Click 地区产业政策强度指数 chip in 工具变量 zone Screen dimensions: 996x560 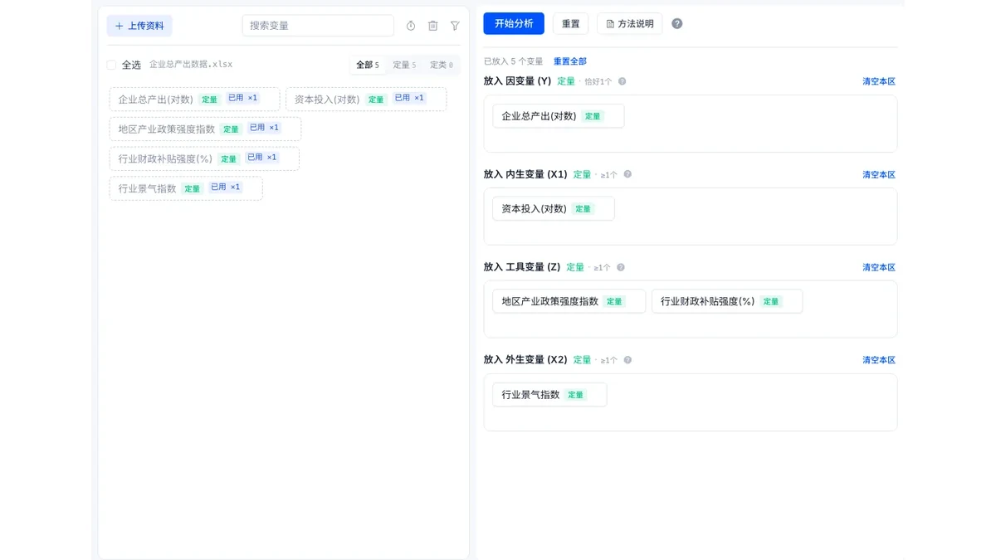(x=569, y=301)
